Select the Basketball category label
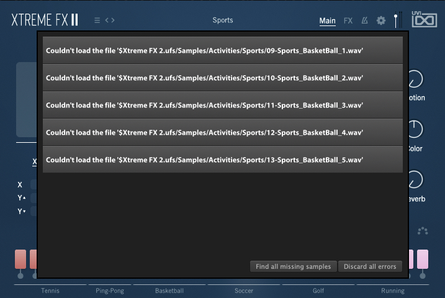Viewport: 445px width, 298px height. (x=169, y=291)
